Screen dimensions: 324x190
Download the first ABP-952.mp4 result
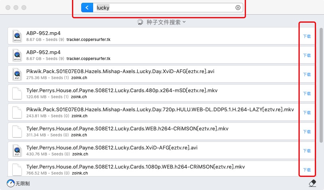click(x=307, y=36)
